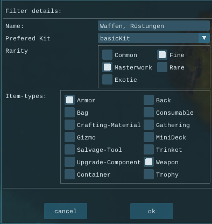Enable the Gizmo item type
The height and width of the screenshot is (224, 212).
(69, 137)
